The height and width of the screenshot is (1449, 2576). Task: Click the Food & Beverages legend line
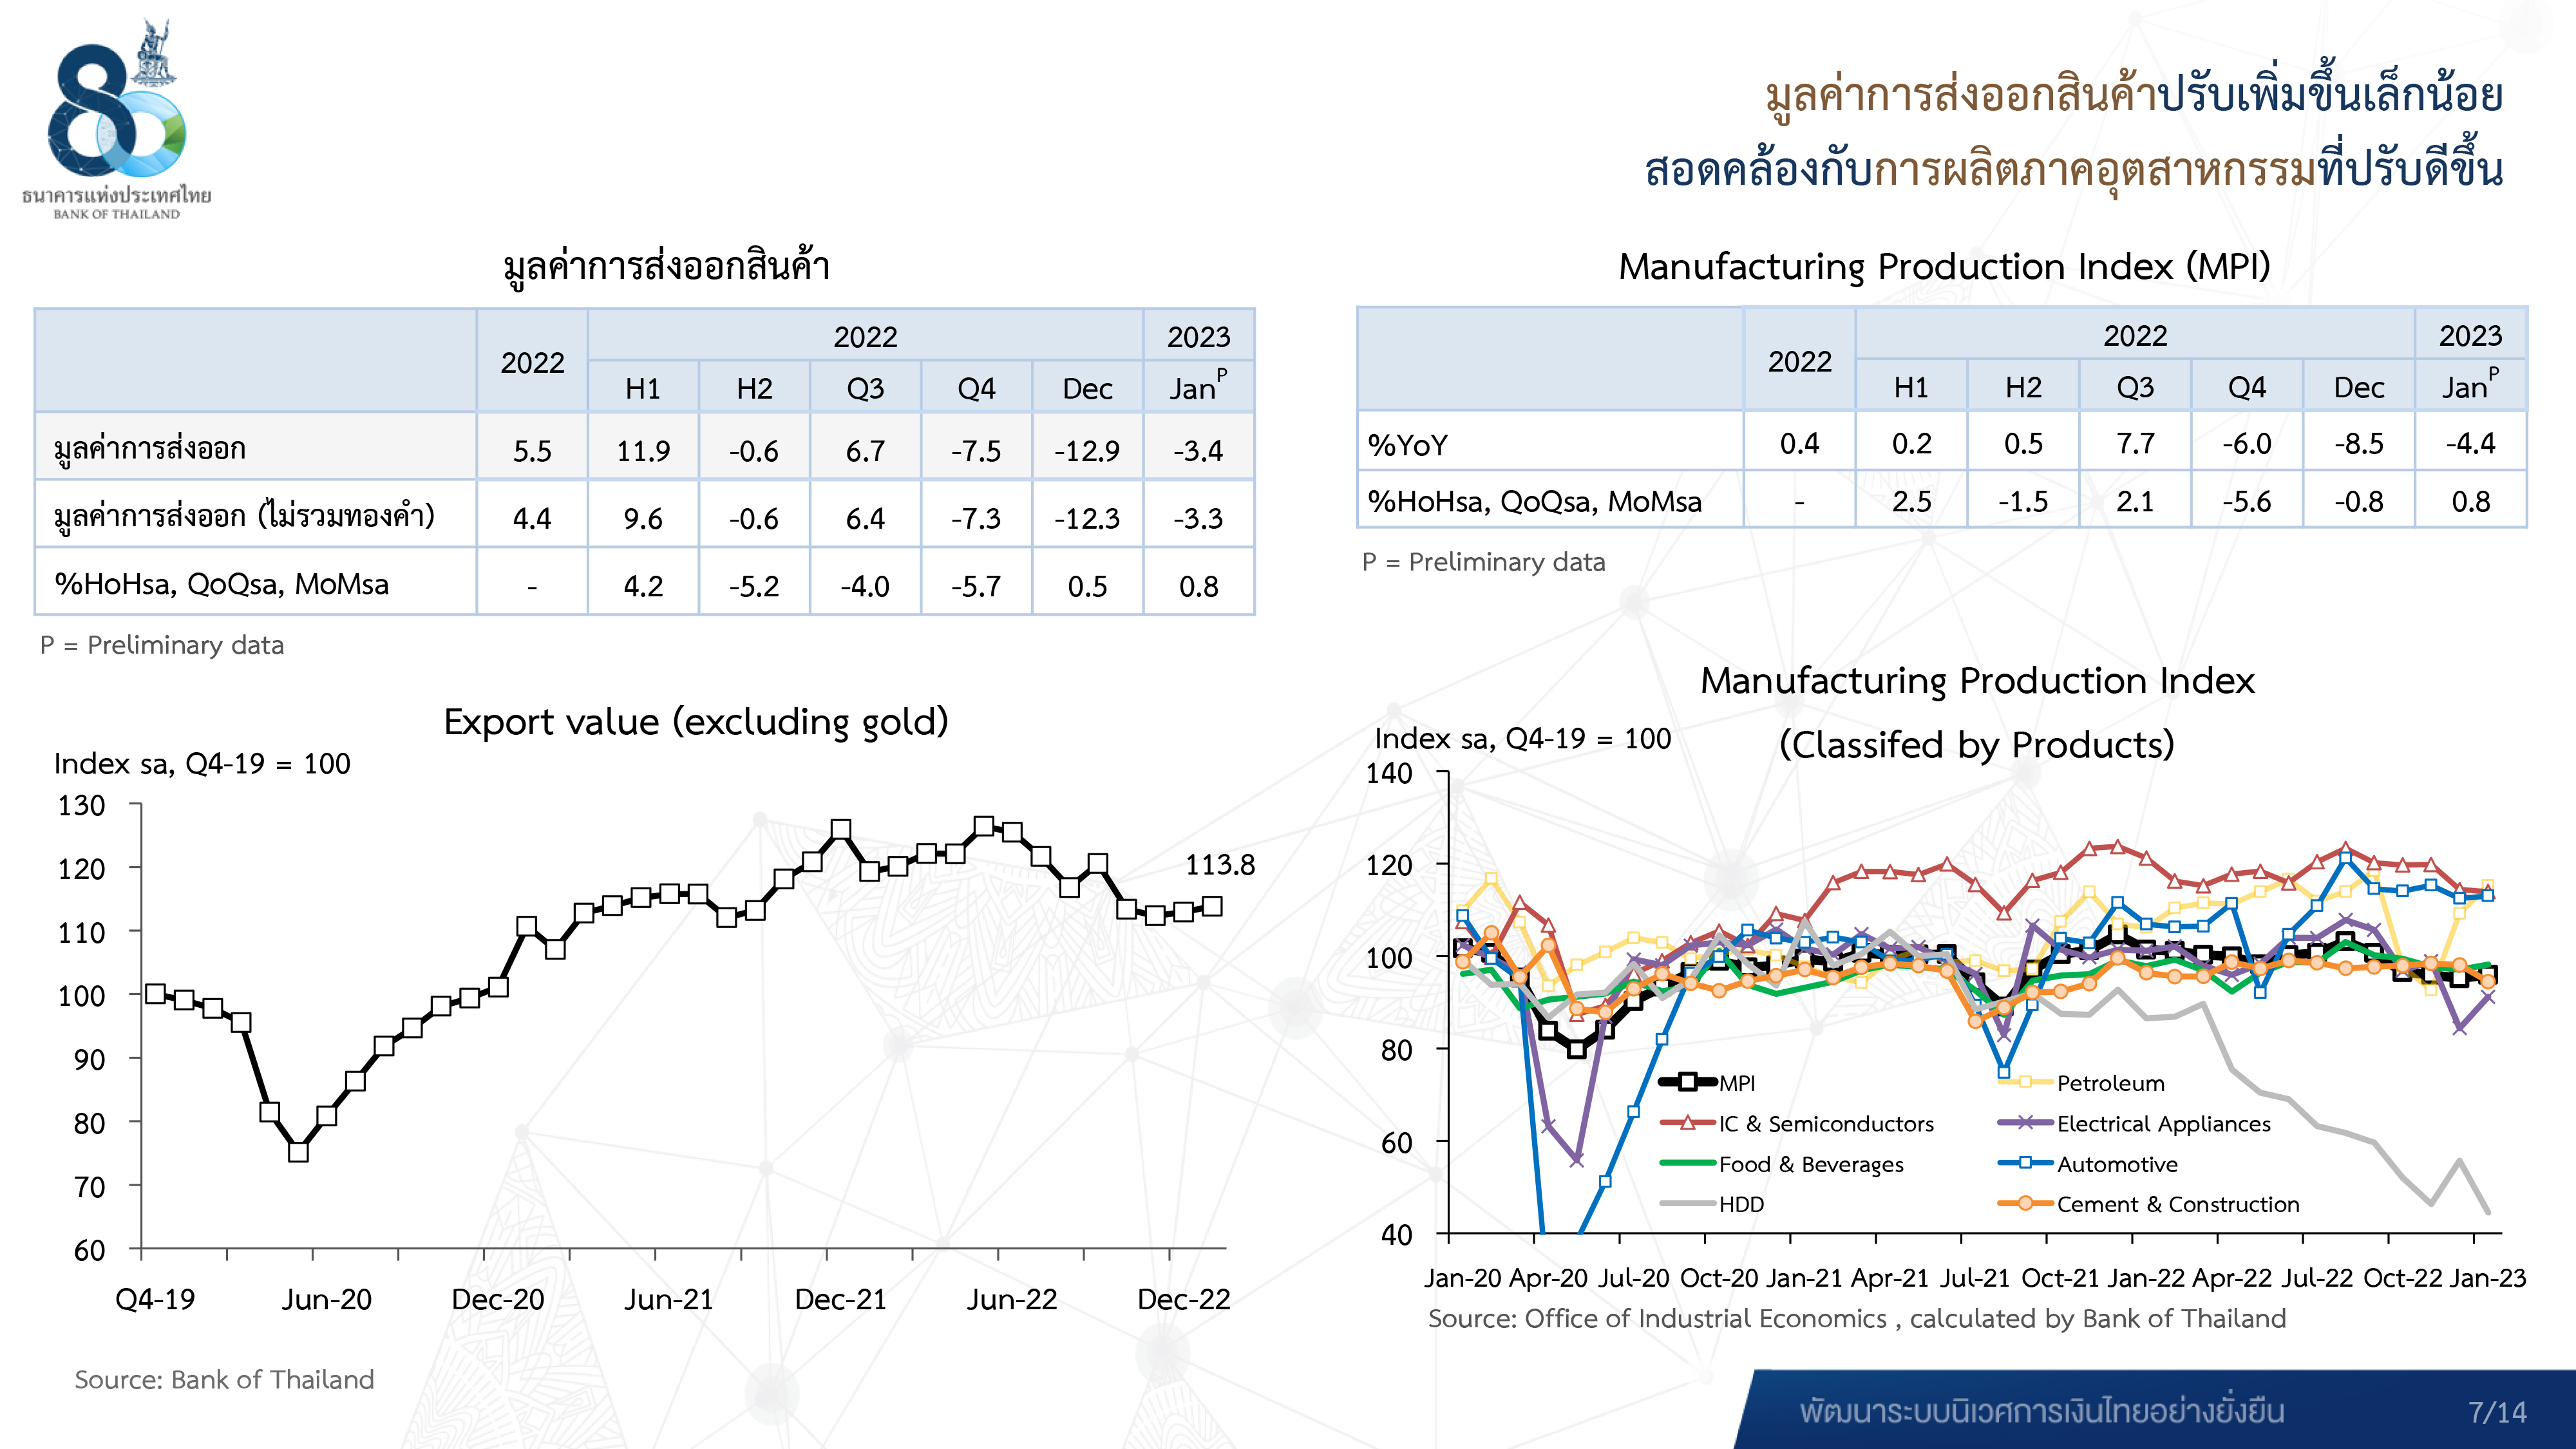(1688, 1163)
